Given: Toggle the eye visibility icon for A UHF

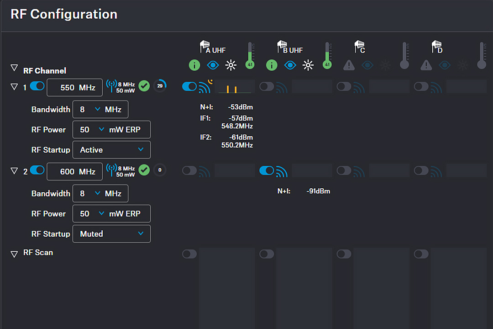Looking at the screenshot, I should point(213,65).
